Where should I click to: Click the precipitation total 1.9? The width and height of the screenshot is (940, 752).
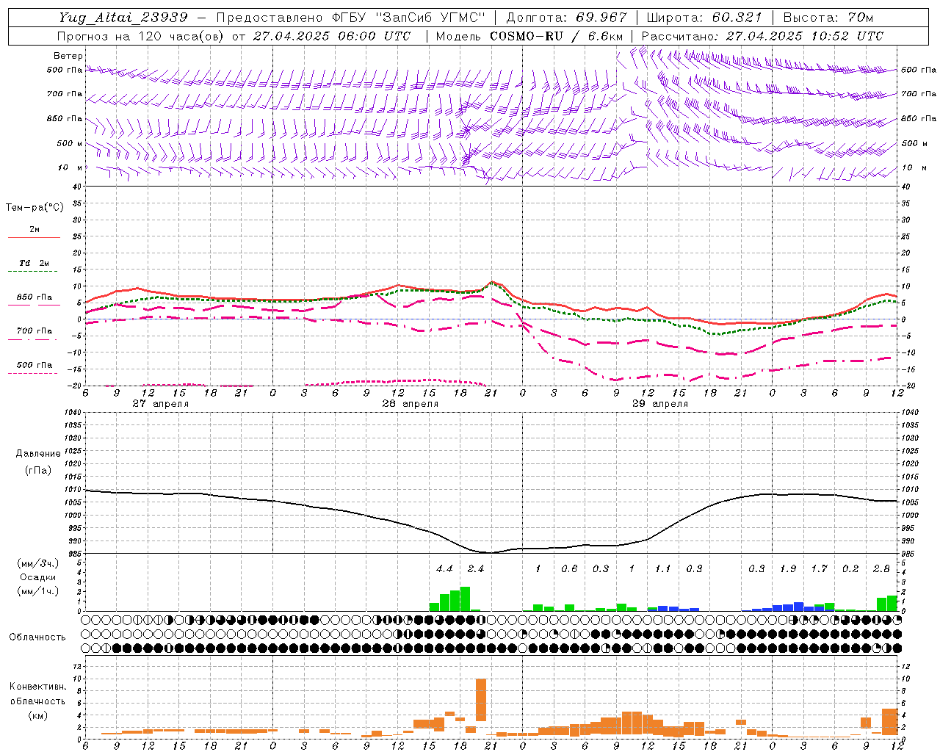788,568
